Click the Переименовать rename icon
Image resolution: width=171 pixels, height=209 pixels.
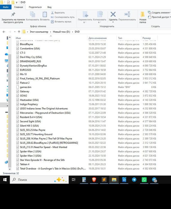pos(127,14)
